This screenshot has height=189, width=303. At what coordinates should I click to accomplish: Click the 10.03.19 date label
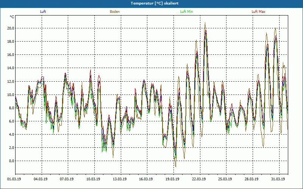(x=93, y=179)
